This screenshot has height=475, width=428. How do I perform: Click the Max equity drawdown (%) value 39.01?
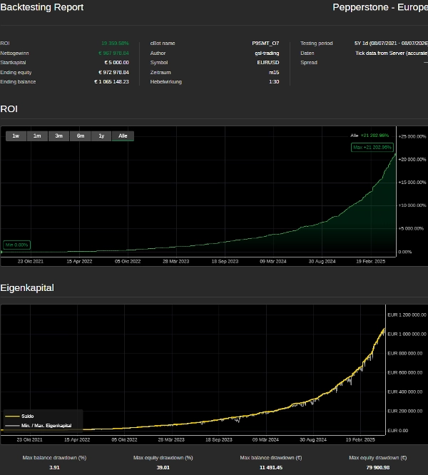click(x=163, y=468)
